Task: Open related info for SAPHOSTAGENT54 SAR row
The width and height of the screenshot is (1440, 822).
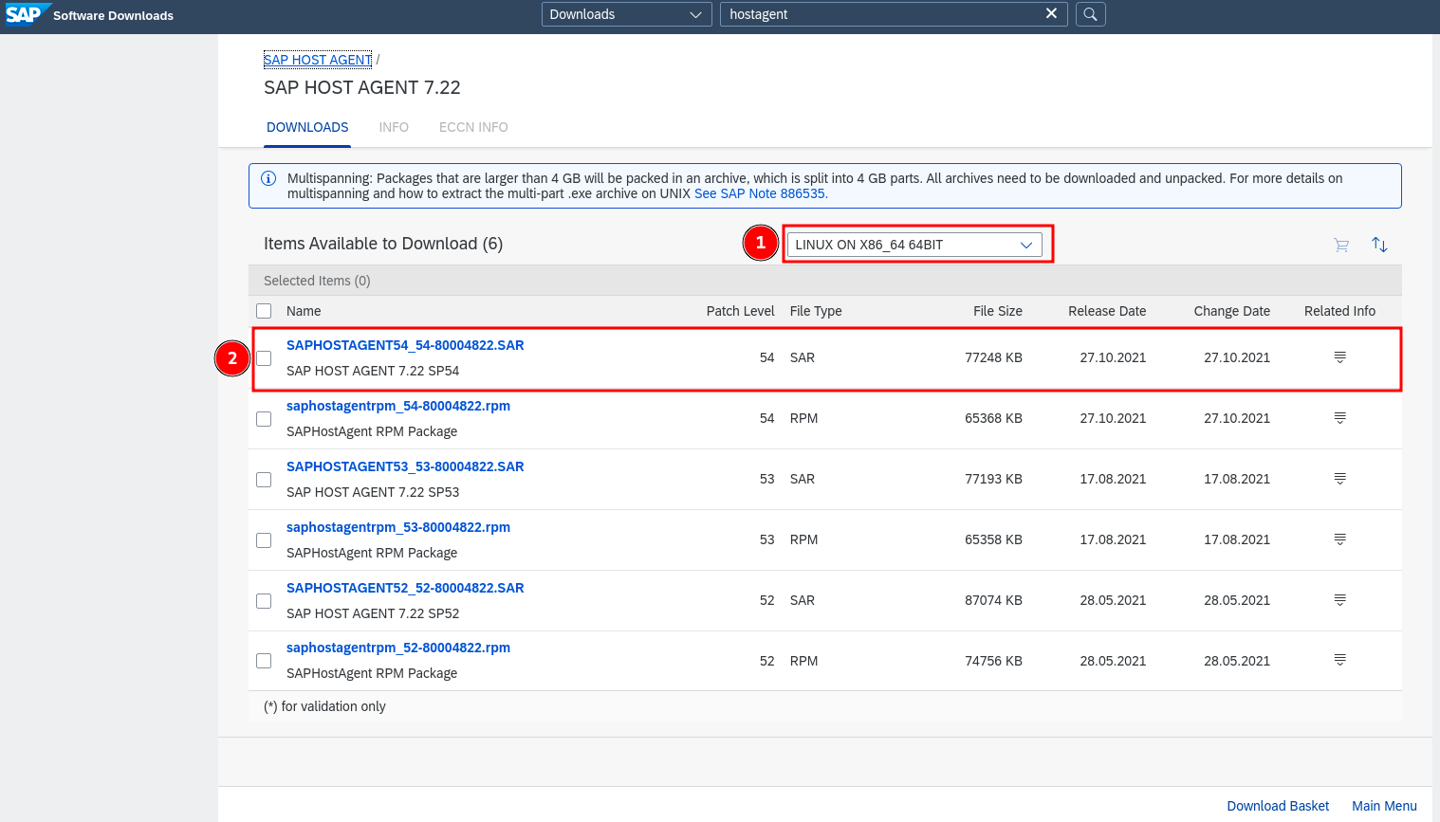Action: pos(1339,357)
